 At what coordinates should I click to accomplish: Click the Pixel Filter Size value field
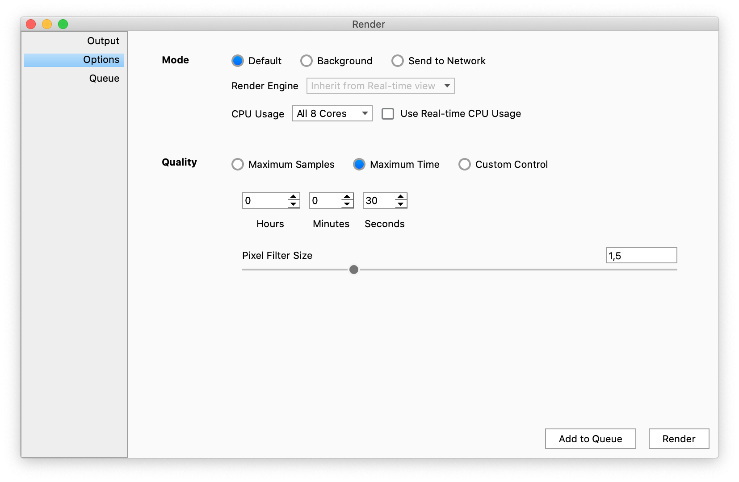[641, 255]
